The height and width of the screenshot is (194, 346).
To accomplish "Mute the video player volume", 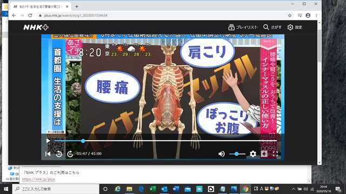I will click(x=221, y=154).
